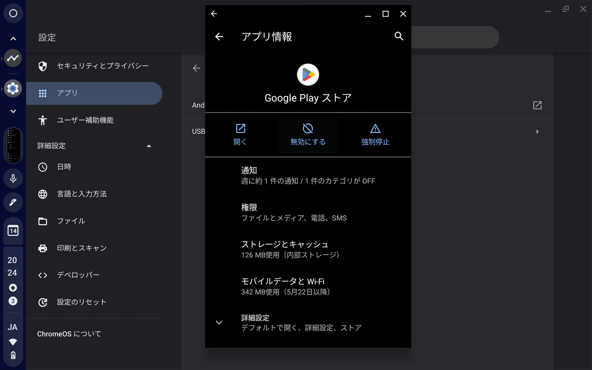Open 設定のリセット section

[x=94, y=302]
